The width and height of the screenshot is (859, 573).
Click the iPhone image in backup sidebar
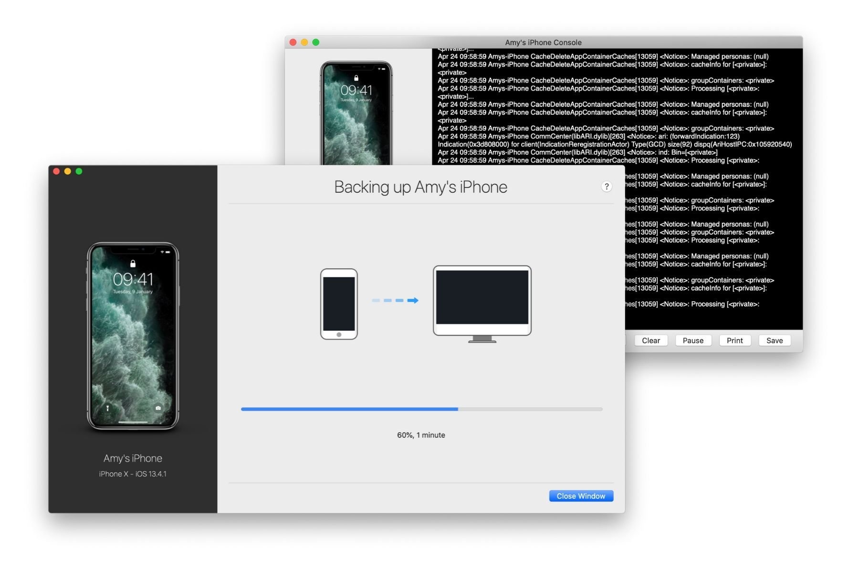(x=133, y=336)
